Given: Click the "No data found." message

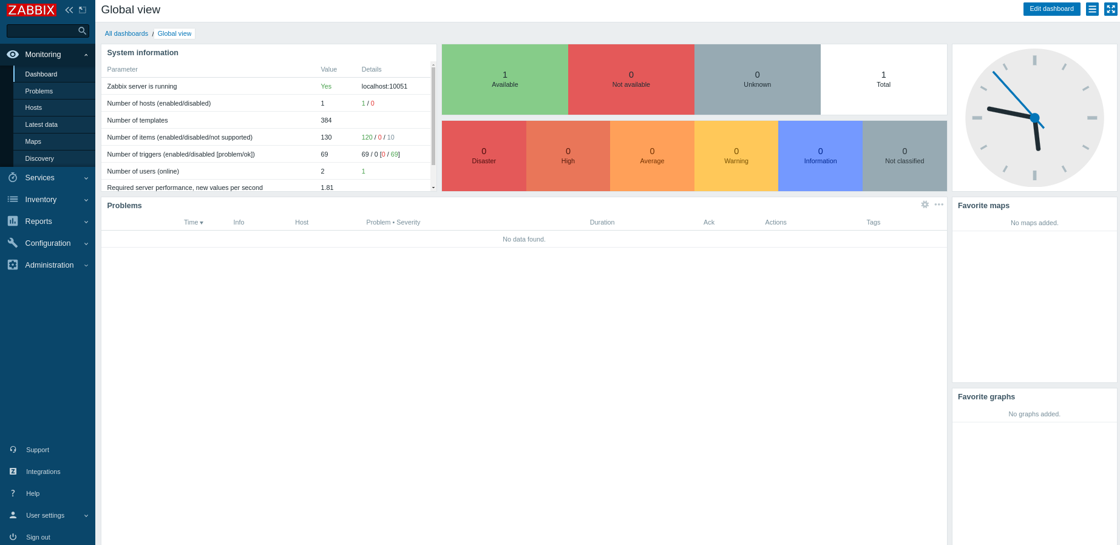Looking at the screenshot, I should coord(524,239).
